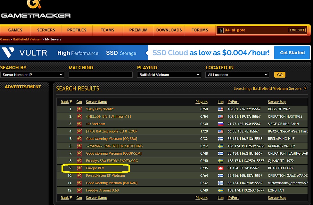Click the LOG OUT button
313x205 pixels.
click(x=297, y=30)
